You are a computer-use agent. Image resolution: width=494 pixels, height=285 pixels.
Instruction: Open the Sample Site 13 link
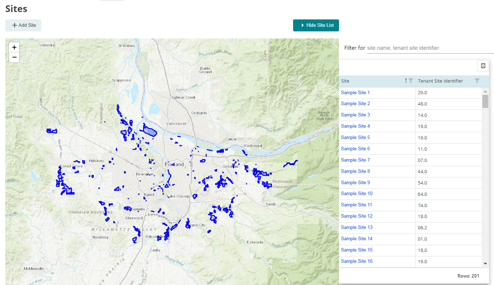357,228
